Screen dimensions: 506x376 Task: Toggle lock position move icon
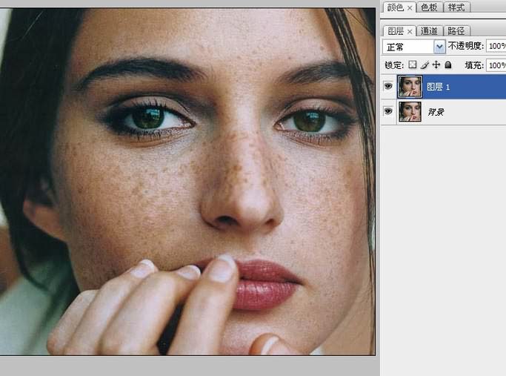click(436, 65)
